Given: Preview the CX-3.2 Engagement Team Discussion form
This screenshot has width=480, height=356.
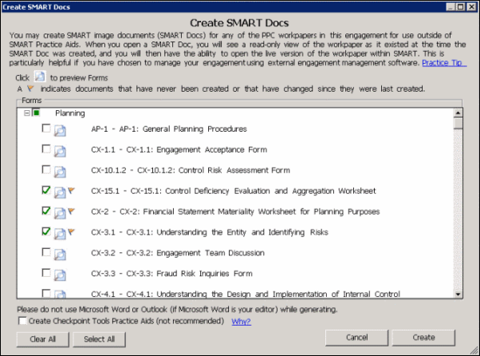Looking at the screenshot, I should click(x=60, y=254).
